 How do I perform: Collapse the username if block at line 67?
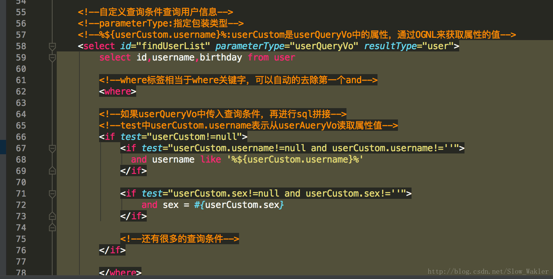point(52,149)
